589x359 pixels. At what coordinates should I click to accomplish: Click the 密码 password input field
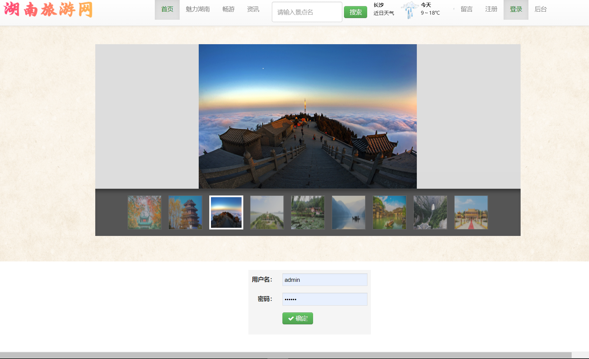tap(325, 299)
